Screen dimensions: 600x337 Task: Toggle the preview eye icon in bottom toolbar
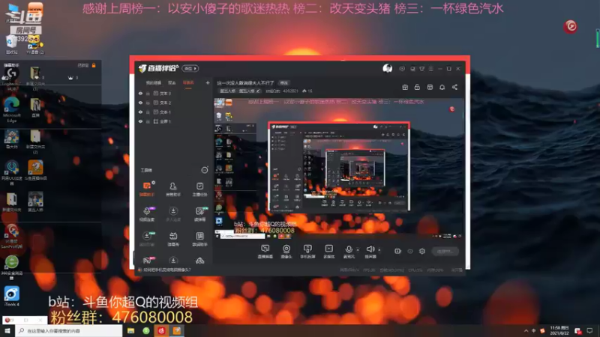[x=409, y=251]
